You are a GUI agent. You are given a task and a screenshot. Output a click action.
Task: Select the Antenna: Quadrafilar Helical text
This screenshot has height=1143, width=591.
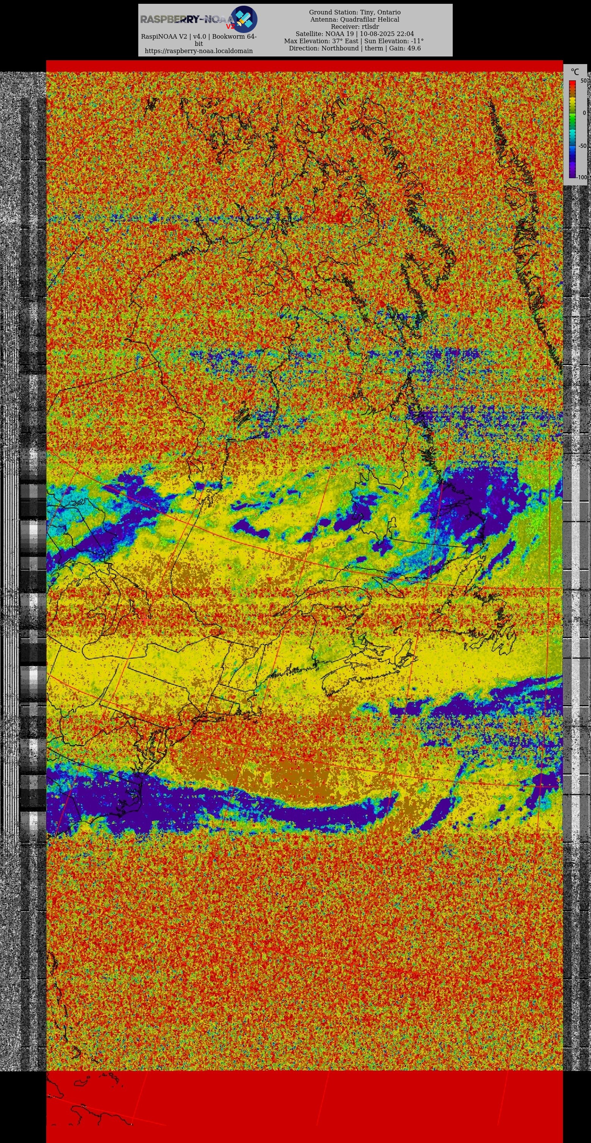coord(355,19)
